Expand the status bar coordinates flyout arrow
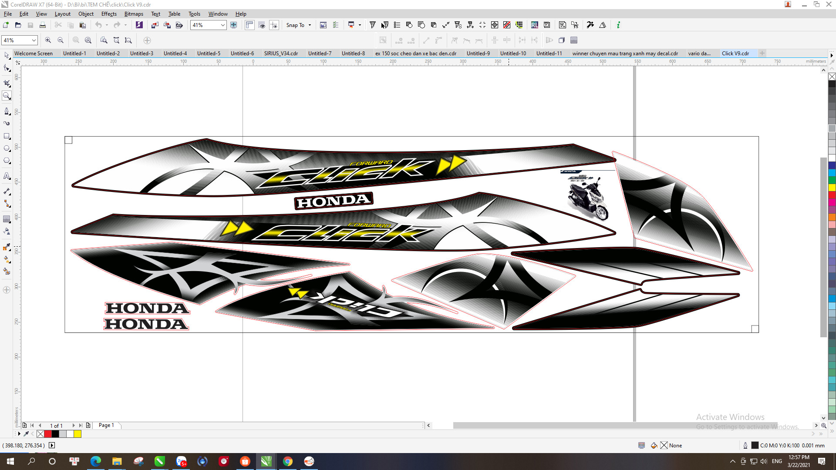The image size is (836, 470). point(52,445)
